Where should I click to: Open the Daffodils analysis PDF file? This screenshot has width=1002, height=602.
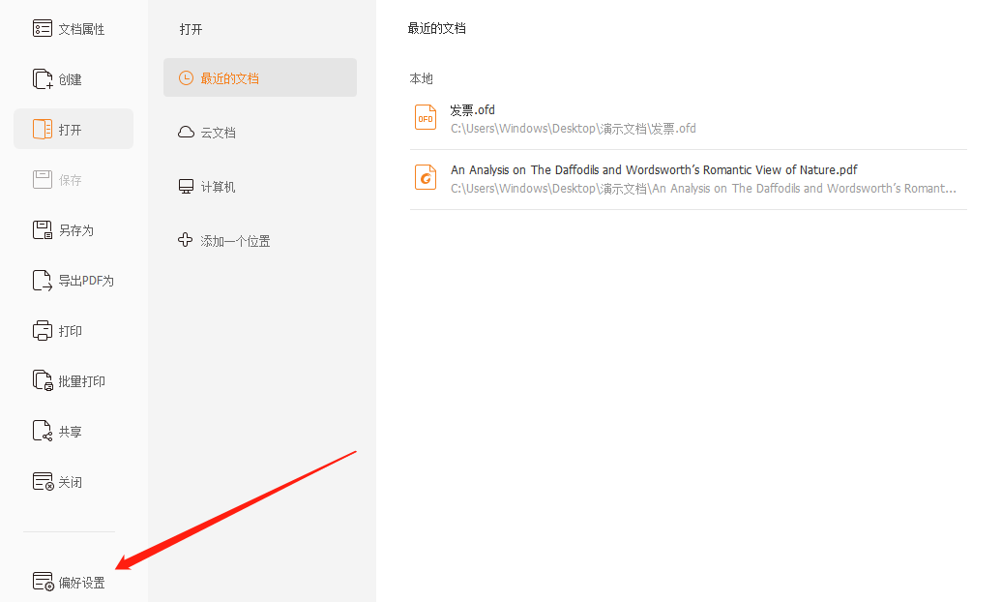(654, 170)
